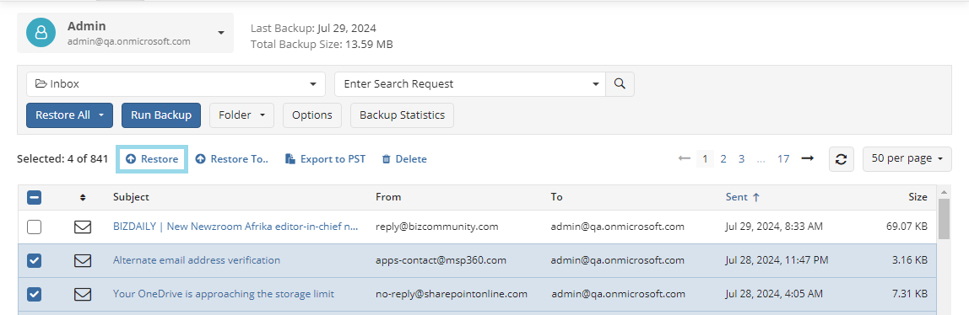Click envelope icon of BIZDAILY email
The height and width of the screenshot is (315, 969).
click(83, 227)
